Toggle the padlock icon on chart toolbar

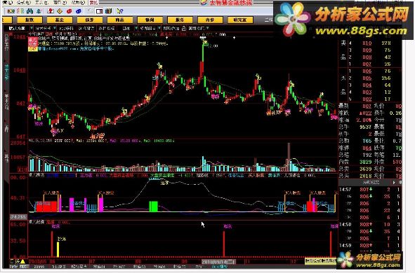point(184,28)
